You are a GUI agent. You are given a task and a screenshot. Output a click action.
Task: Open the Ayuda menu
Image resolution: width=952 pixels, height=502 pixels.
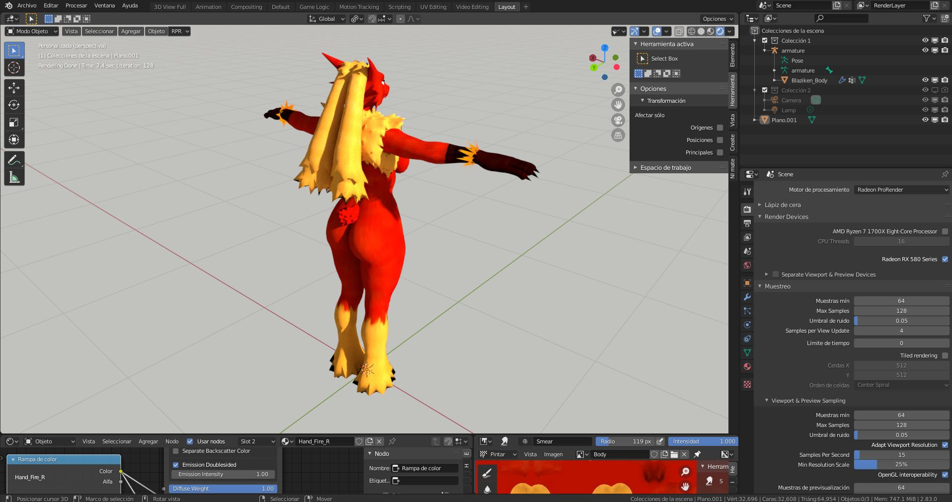click(130, 5)
